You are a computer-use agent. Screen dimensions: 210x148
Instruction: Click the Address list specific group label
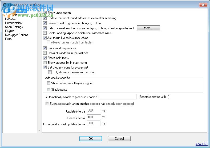tap(58, 78)
